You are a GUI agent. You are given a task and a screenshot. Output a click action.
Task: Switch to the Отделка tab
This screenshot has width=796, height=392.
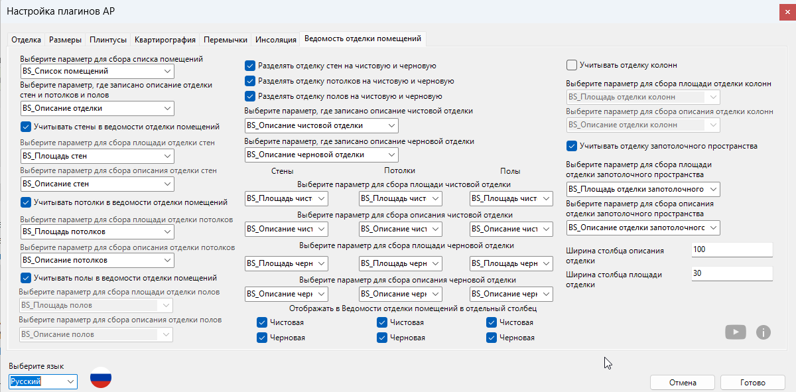27,40
